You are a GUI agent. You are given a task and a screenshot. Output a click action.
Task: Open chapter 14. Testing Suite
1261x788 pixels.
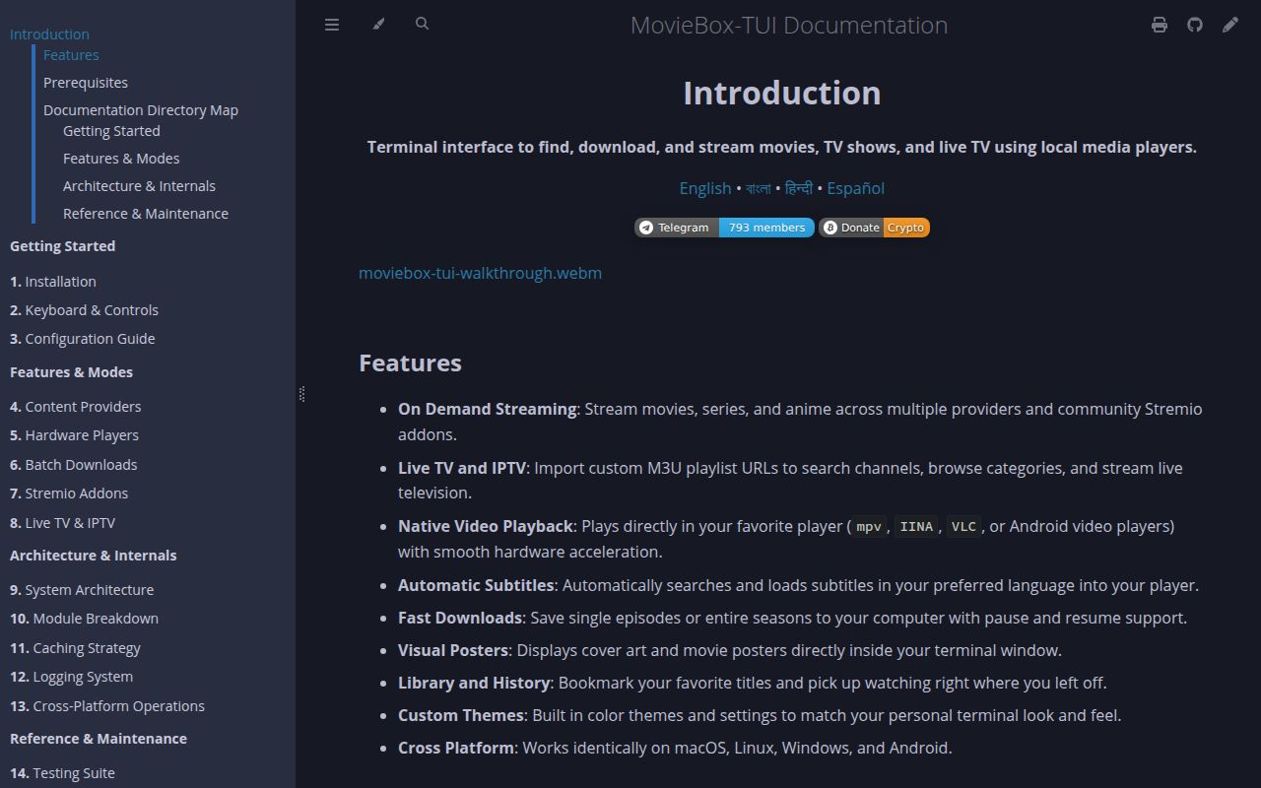click(62, 773)
